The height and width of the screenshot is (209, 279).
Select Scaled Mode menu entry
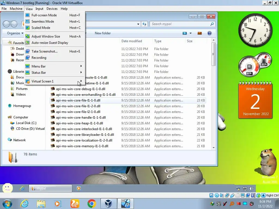[x=55, y=27]
